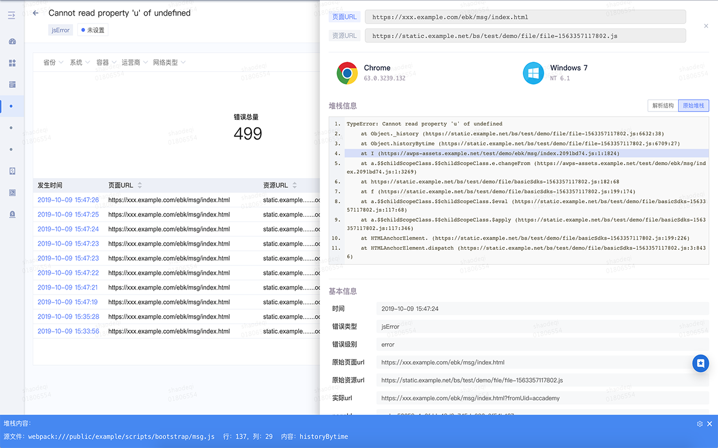
Task: Click the back arrow beside error title
Action: coord(36,13)
